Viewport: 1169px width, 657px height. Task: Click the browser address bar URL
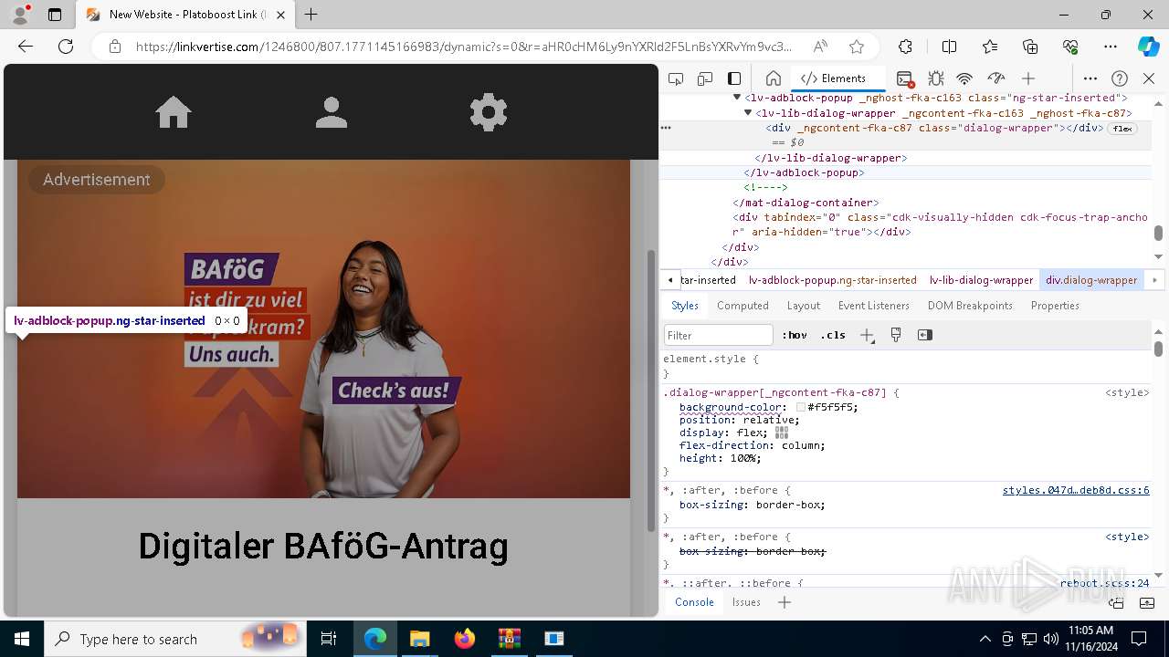point(463,47)
